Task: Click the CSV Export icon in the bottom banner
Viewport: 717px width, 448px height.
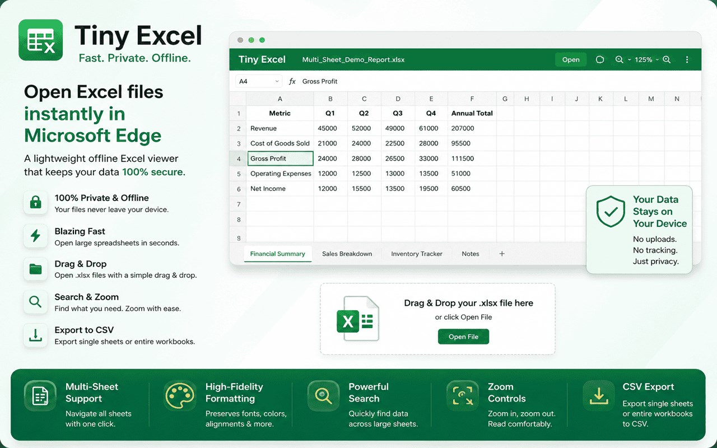Action: coord(599,396)
